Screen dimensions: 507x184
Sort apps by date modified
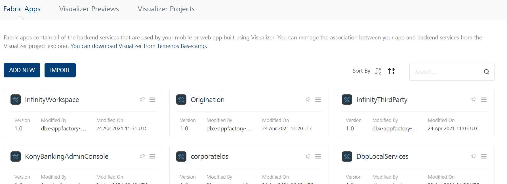click(x=391, y=71)
